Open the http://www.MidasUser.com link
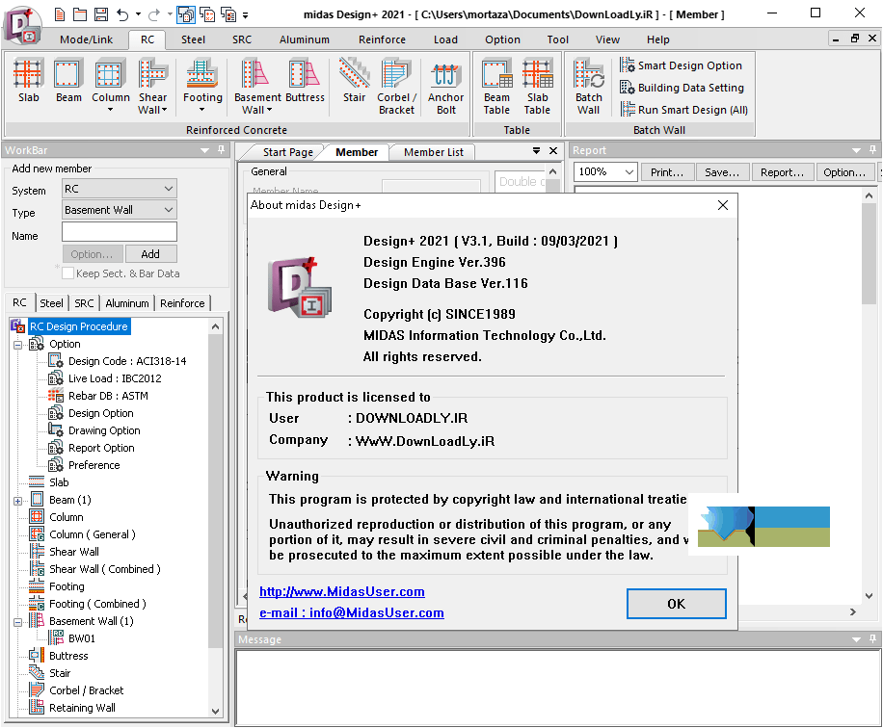The height and width of the screenshot is (728, 883). (342, 591)
